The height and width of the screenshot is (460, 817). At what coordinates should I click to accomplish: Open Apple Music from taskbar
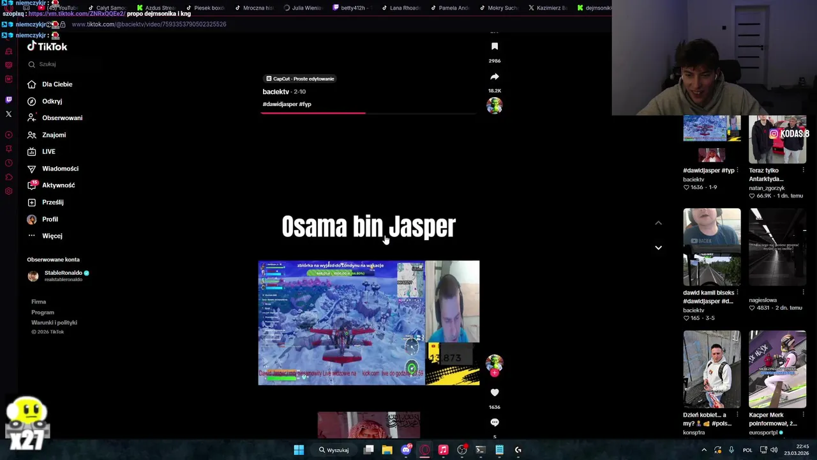click(x=443, y=450)
